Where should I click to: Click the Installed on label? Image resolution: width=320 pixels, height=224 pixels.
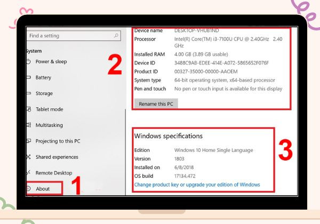147,167
